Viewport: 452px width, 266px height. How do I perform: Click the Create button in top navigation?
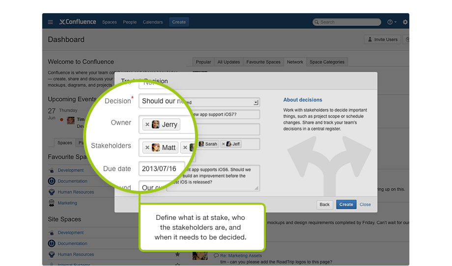(x=179, y=22)
